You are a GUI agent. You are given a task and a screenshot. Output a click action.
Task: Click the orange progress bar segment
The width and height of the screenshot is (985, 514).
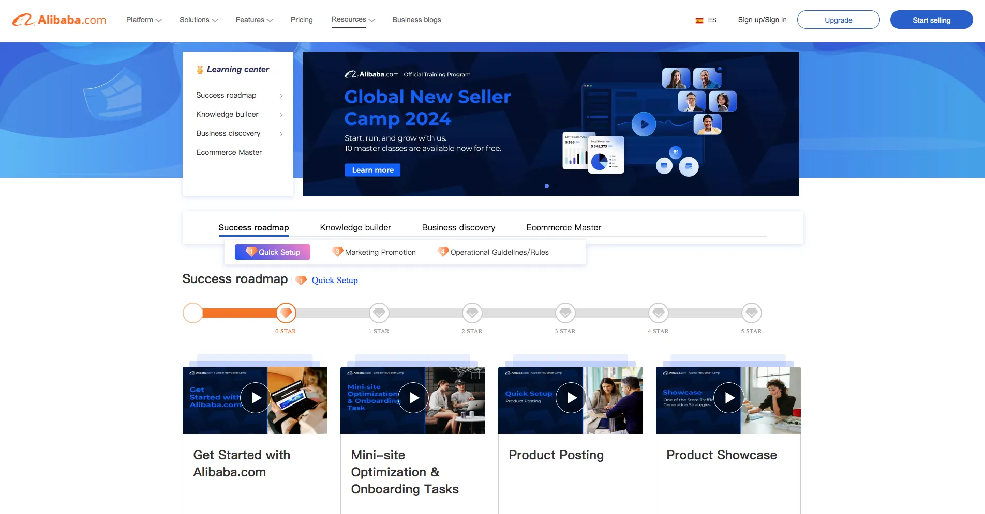point(239,313)
